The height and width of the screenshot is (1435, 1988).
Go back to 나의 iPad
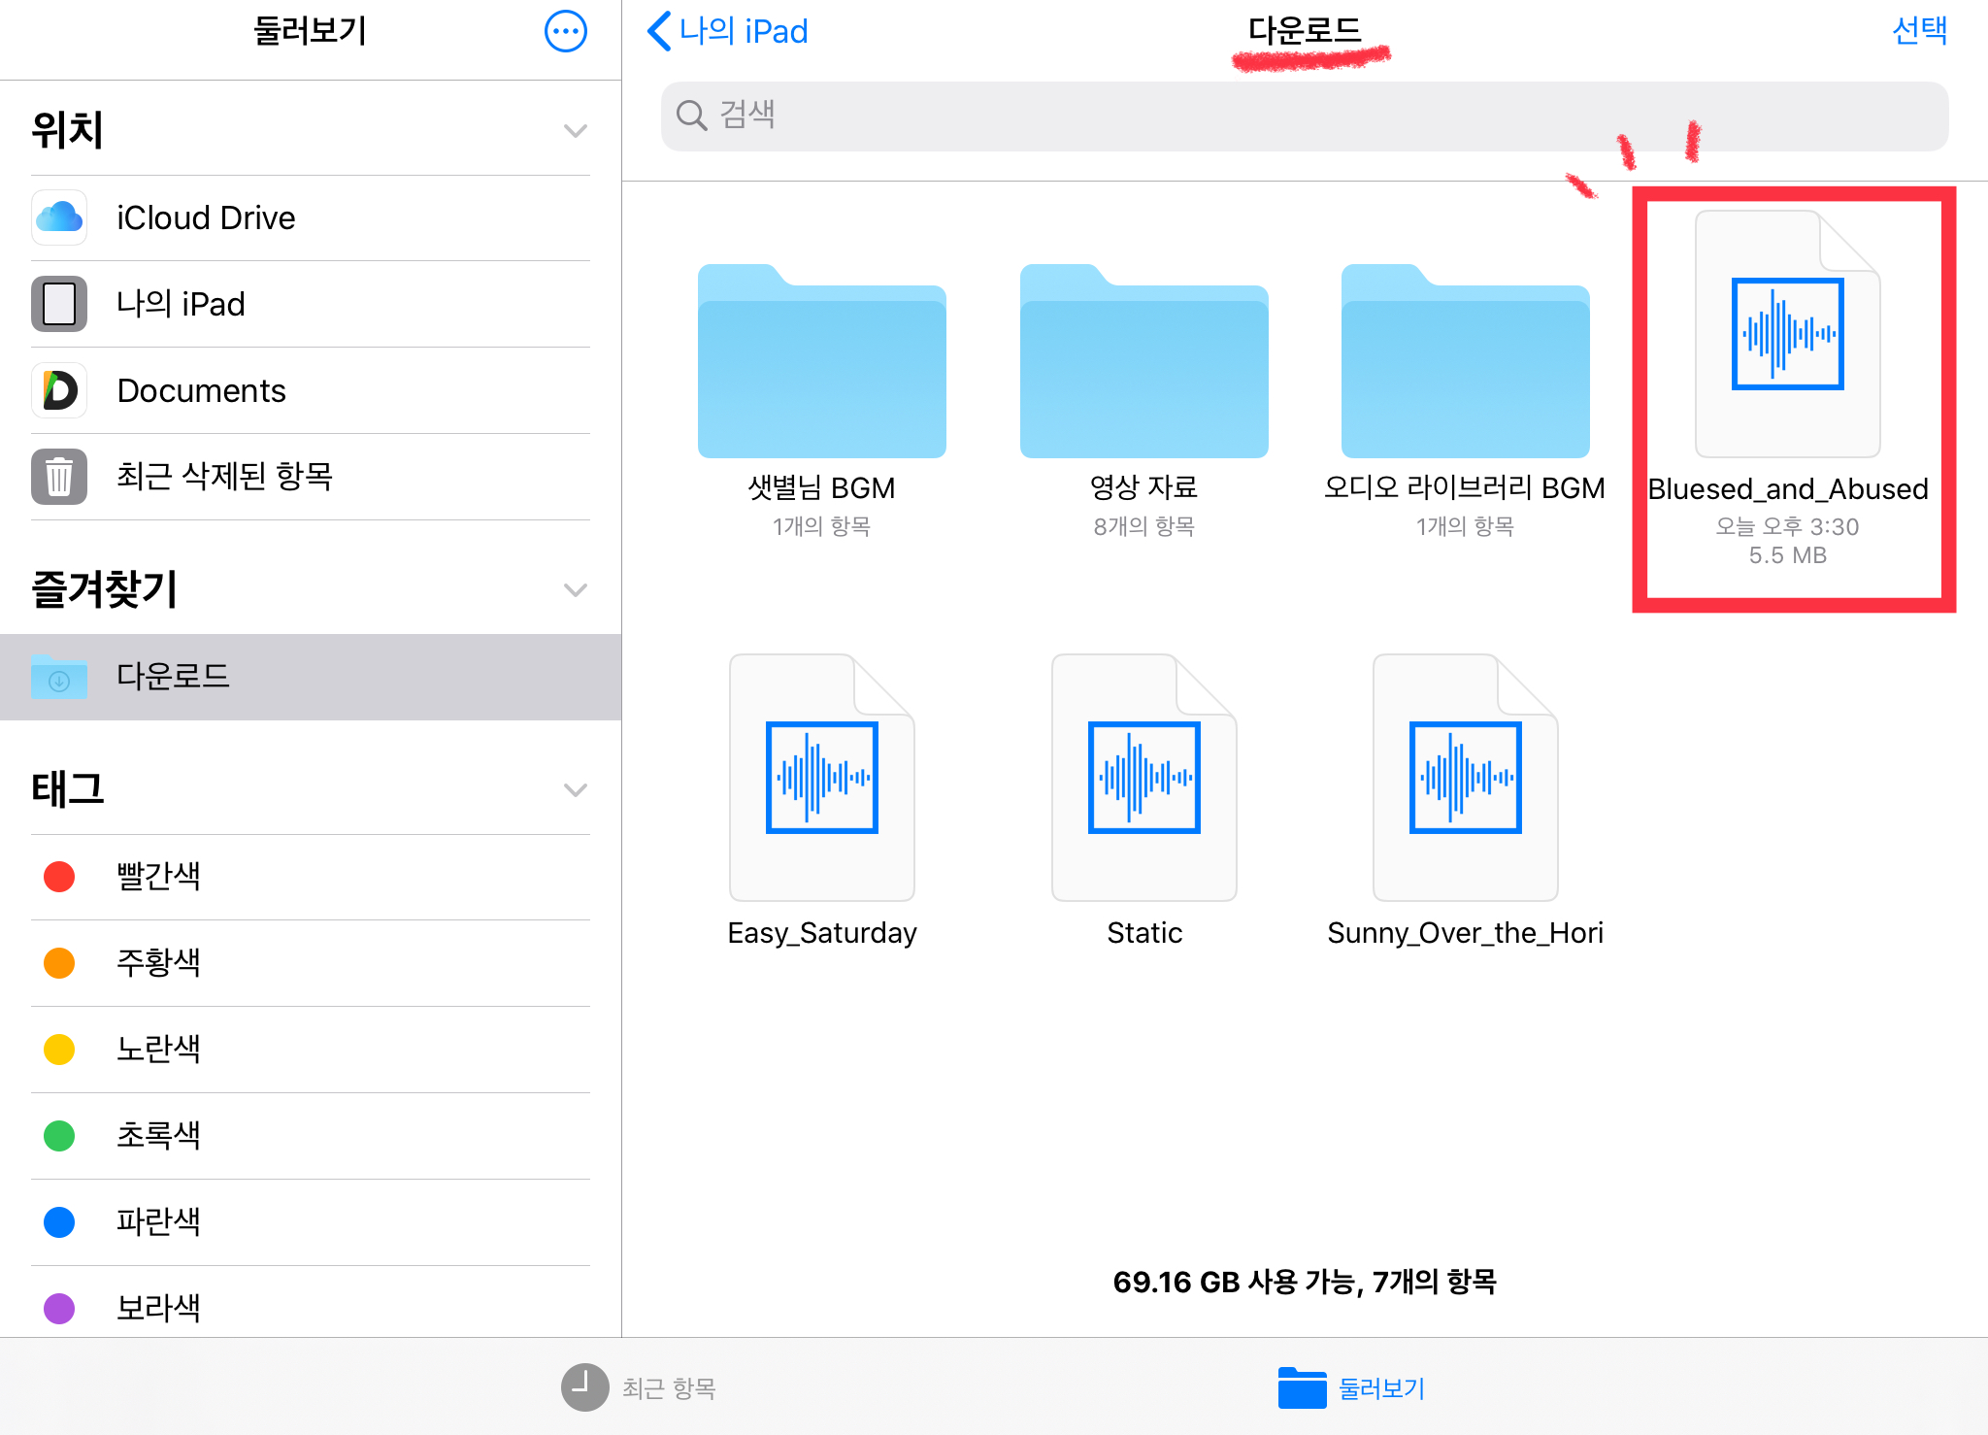(728, 31)
